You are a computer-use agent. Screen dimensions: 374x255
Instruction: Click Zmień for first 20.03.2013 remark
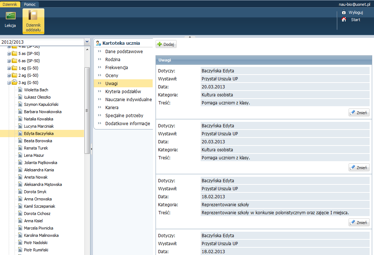pyautogui.click(x=359, y=112)
